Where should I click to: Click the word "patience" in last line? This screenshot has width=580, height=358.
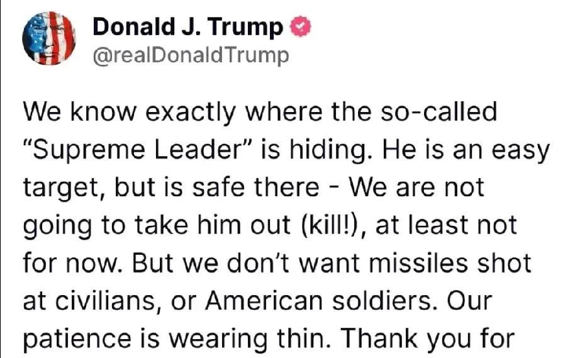pos(77,340)
